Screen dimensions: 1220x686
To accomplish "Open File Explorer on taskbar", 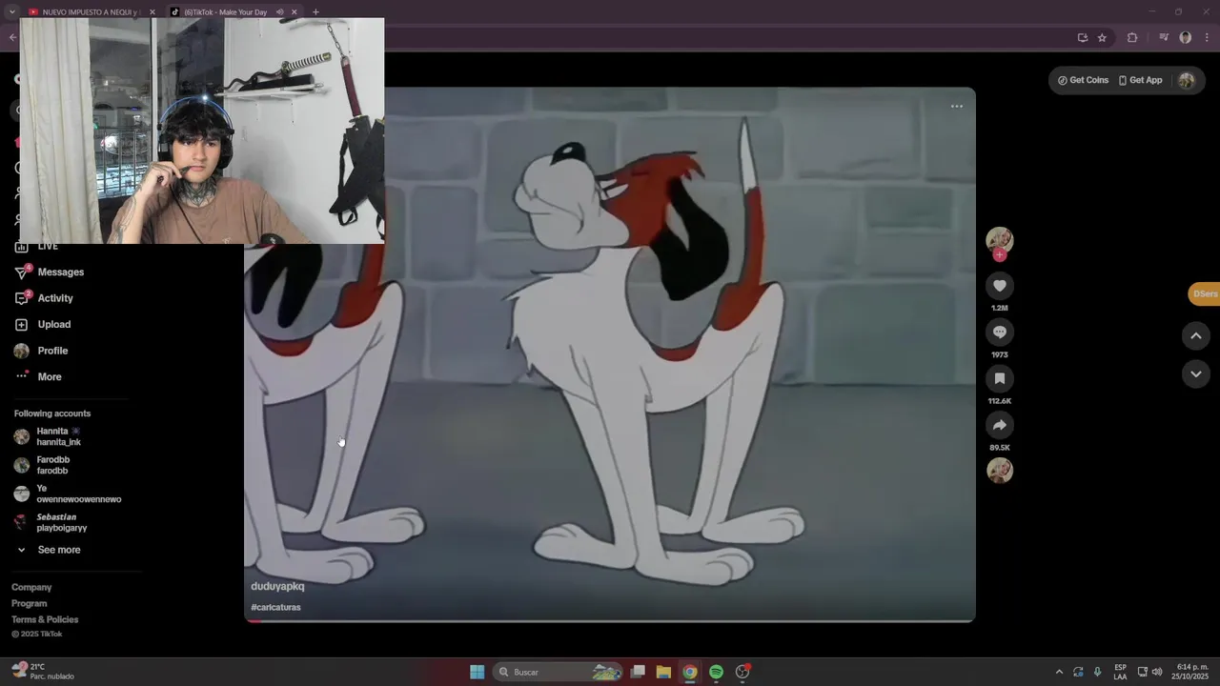I will 663,672.
